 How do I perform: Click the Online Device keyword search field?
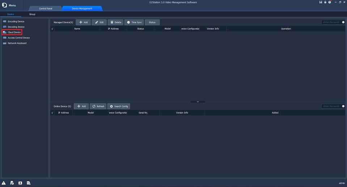[331, 106]
